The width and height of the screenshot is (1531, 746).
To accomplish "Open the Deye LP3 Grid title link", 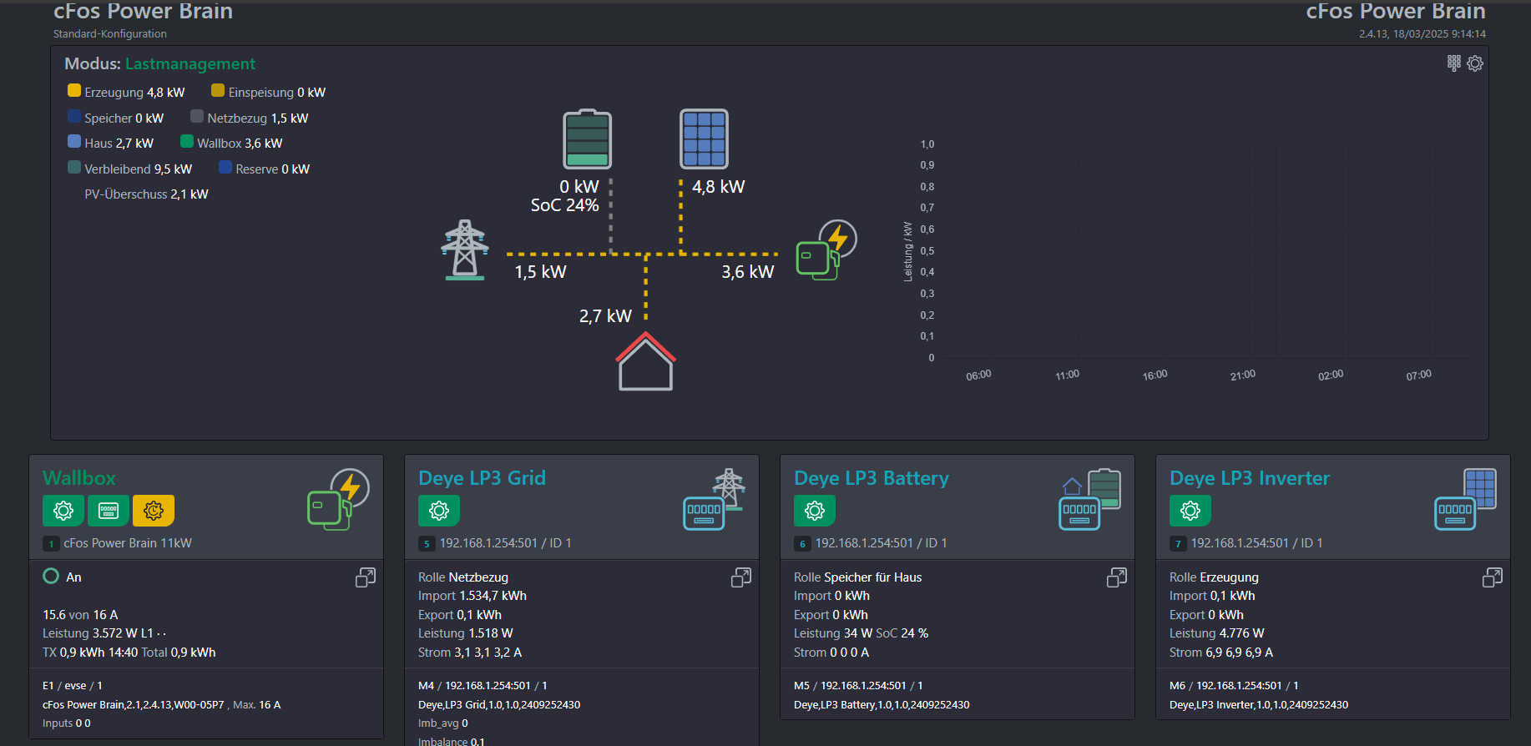I will (482, 478).
